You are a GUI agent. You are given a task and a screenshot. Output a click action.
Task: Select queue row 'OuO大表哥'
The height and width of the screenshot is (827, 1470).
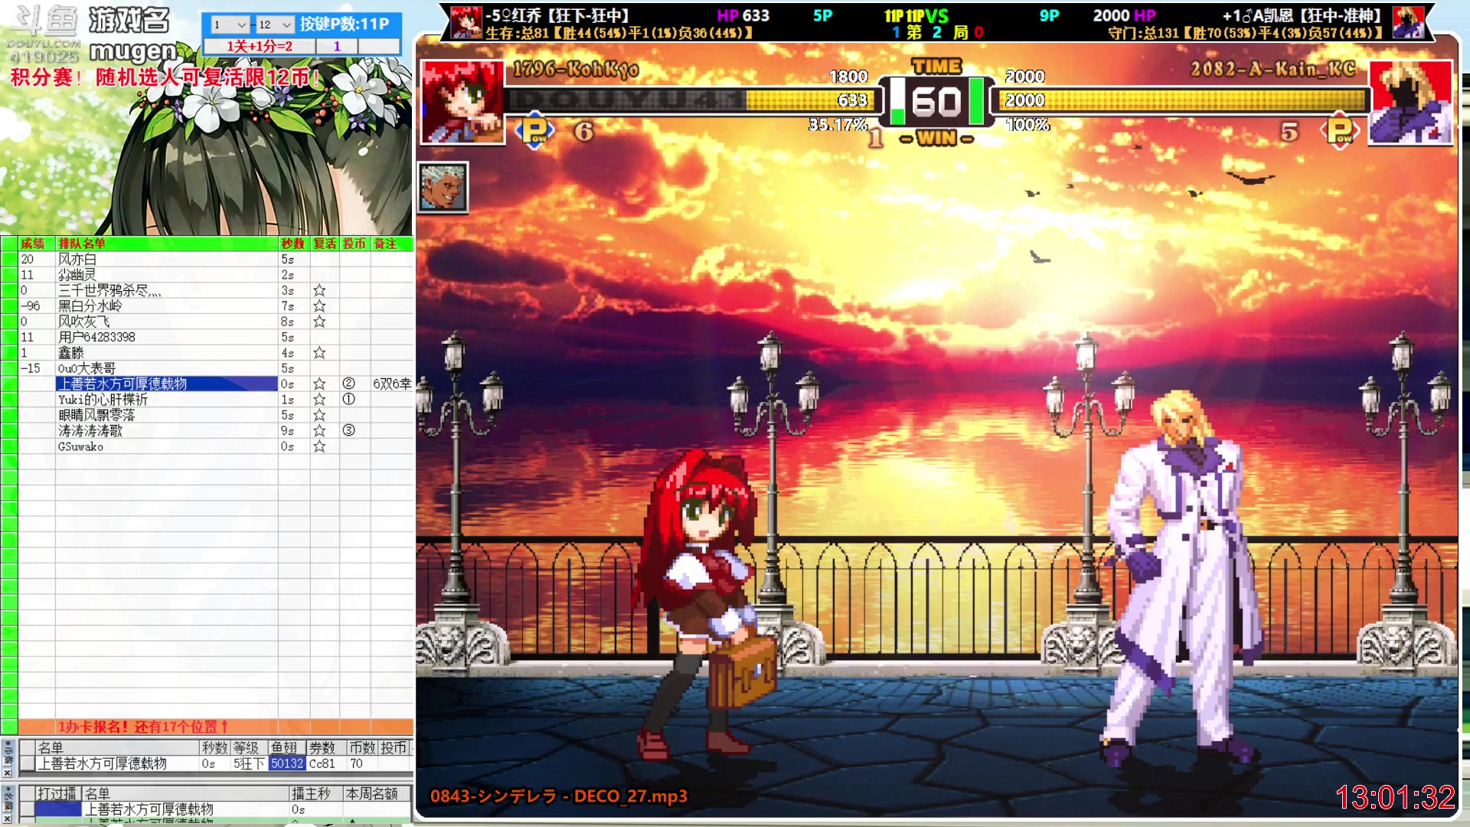tap(167, 368)
